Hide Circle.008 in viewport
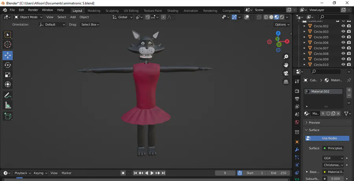 tap(343, 54)
